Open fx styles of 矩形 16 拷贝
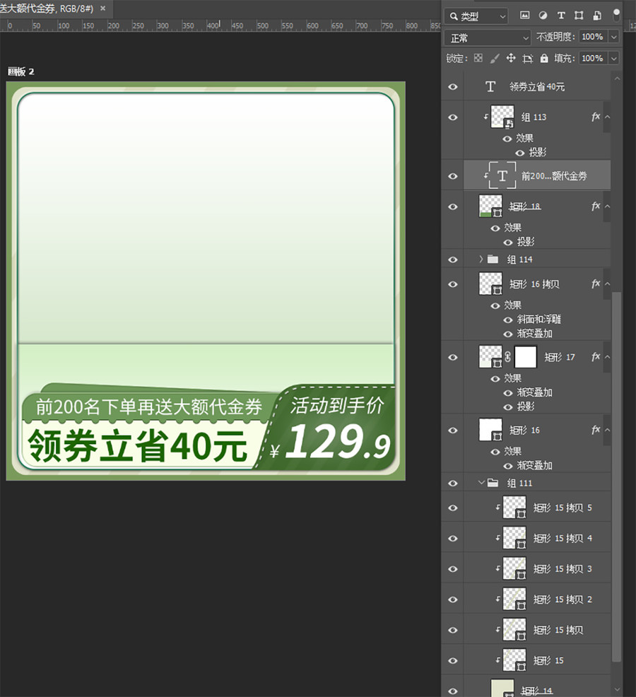Image resolution: width=636 pixels, height=697 pixels. (596, 283)
